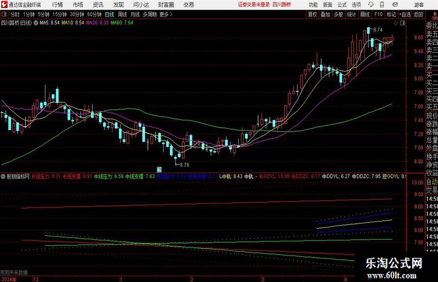This screenshot has width=438, height=282.
Task: Open the 选项 menu
Action: click(356, 5)
